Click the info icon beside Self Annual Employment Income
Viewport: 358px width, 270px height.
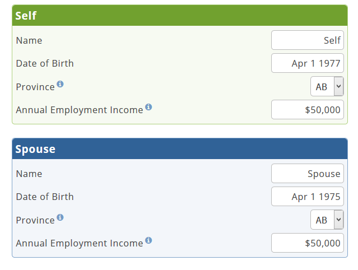(148, 107)
